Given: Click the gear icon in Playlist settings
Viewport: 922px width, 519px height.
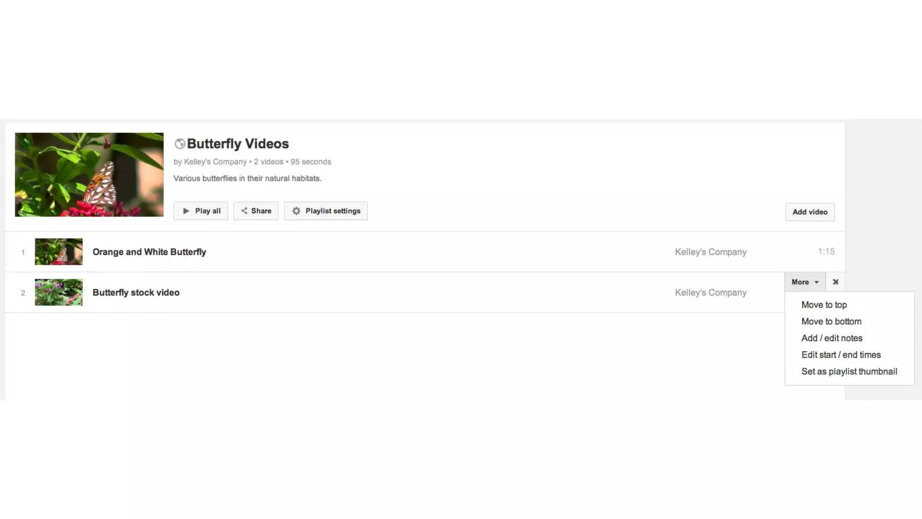Looking at the screenshot, I should [296, 211].
